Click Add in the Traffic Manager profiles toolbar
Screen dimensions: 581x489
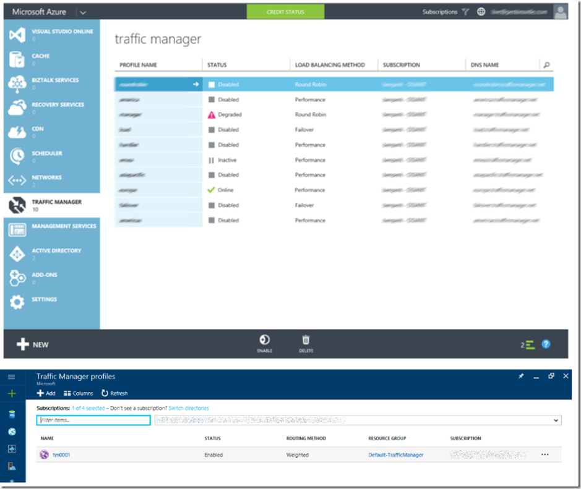46,393
